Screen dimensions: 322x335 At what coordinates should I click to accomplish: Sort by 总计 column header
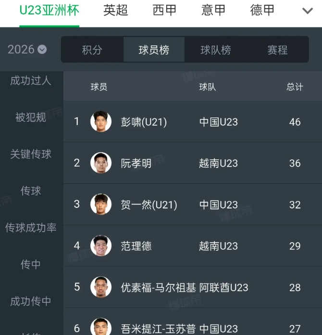point(295,87)
